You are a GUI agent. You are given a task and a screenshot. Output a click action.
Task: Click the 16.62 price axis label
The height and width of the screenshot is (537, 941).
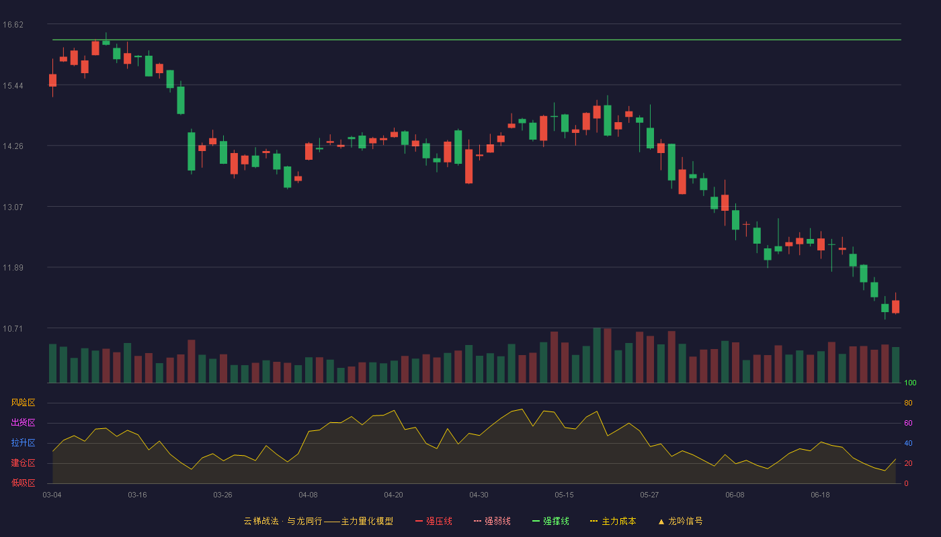[x=13, y=25]
